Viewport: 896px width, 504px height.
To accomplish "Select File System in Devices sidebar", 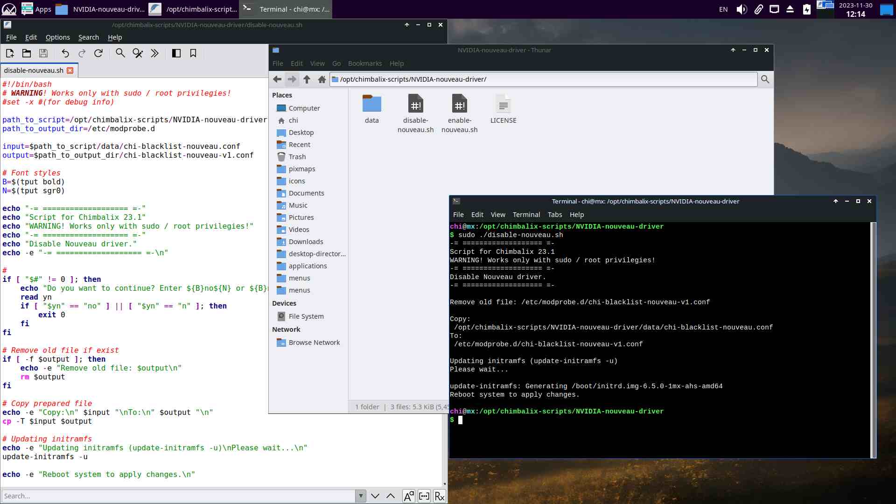I will point(306,316).
